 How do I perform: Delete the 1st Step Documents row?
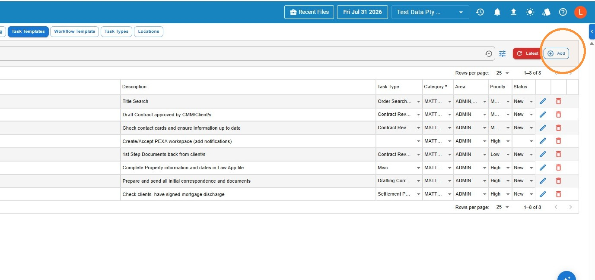[x=558, y=154]
